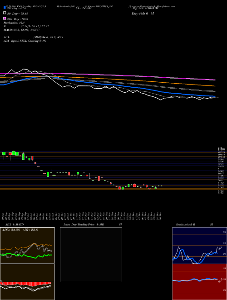
Task: Click the 'ADX: 34.38 +DY: 23.8' readout
Action: click(x=20, y=230)
